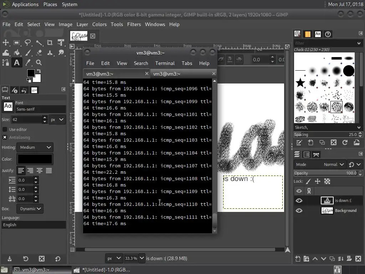Toggle lock pixels for layer

308,182
